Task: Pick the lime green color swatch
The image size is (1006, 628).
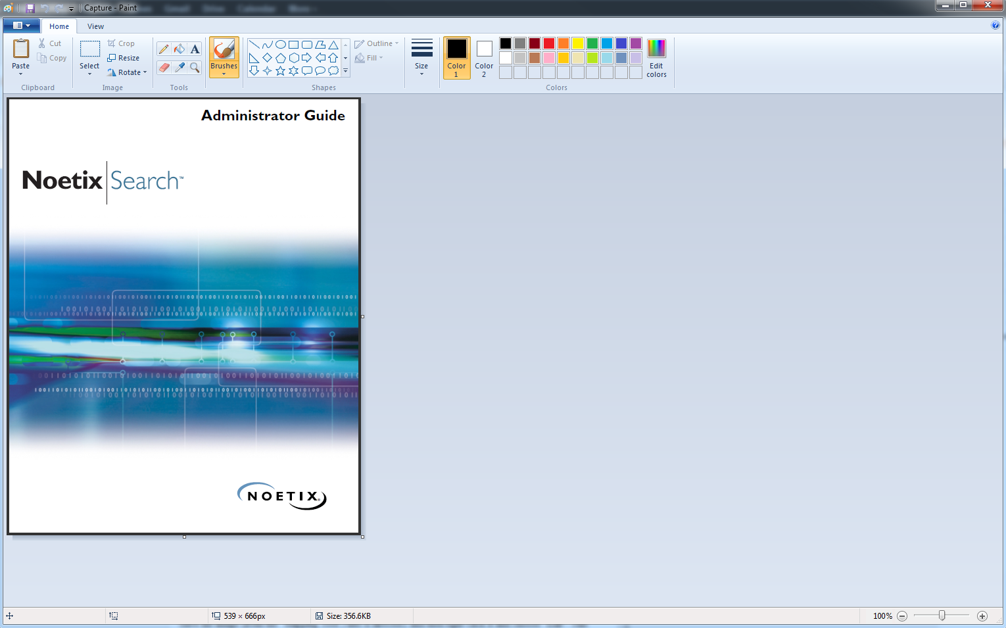Action: click(592, 58)
